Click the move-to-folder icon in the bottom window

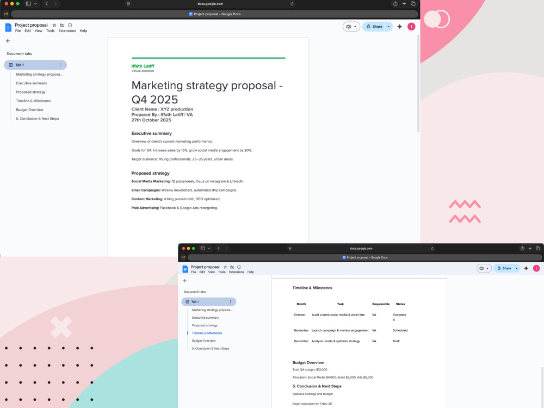point(232,267)
